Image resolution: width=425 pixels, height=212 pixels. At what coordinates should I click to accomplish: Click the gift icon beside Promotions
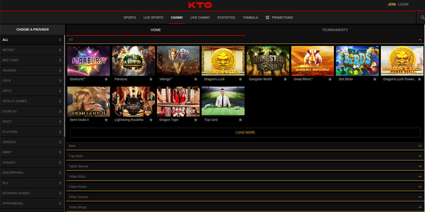click(267, 17)
